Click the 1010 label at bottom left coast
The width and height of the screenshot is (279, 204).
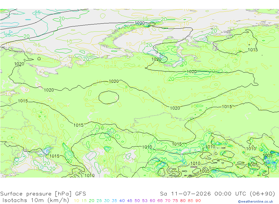click(x=90, y=176)
